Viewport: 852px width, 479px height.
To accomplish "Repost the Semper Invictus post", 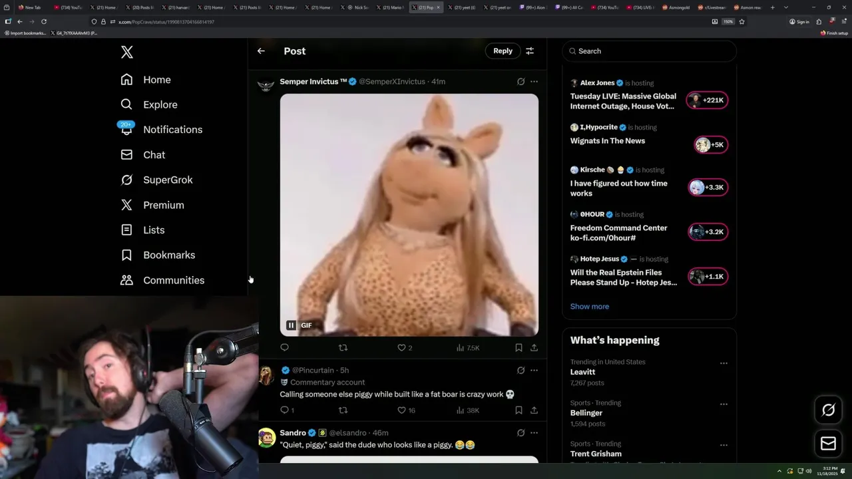I will coord(343,348).
